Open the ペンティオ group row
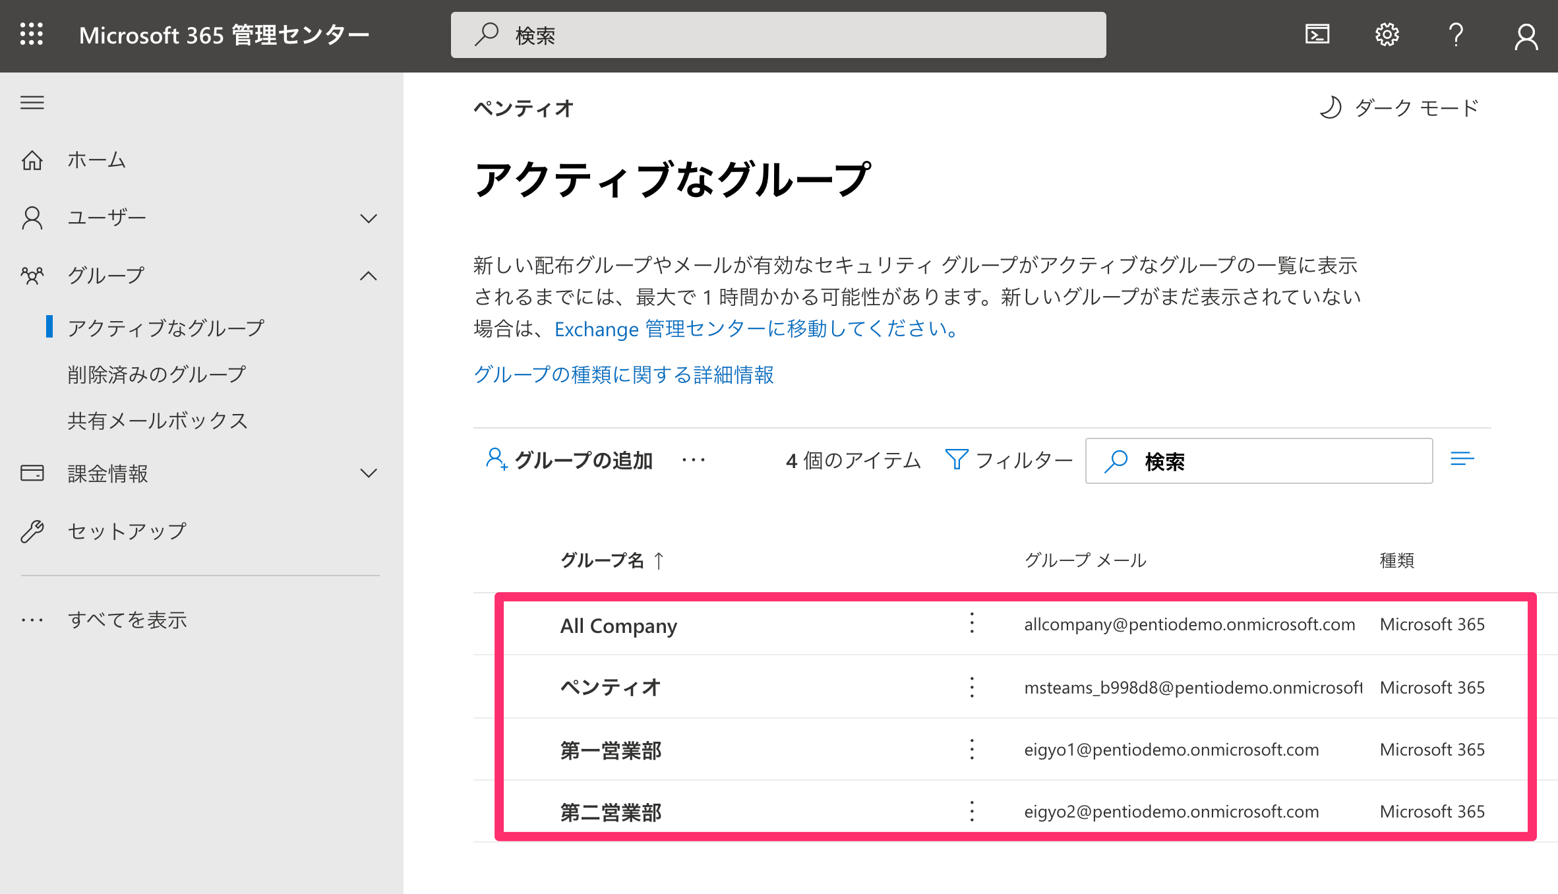 (610, 687)
